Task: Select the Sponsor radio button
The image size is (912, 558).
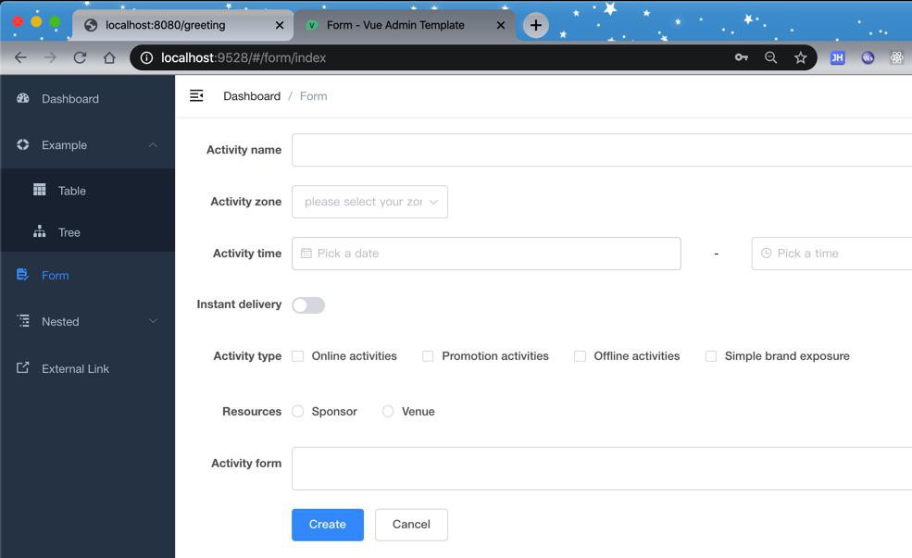Action: [298, 412]
